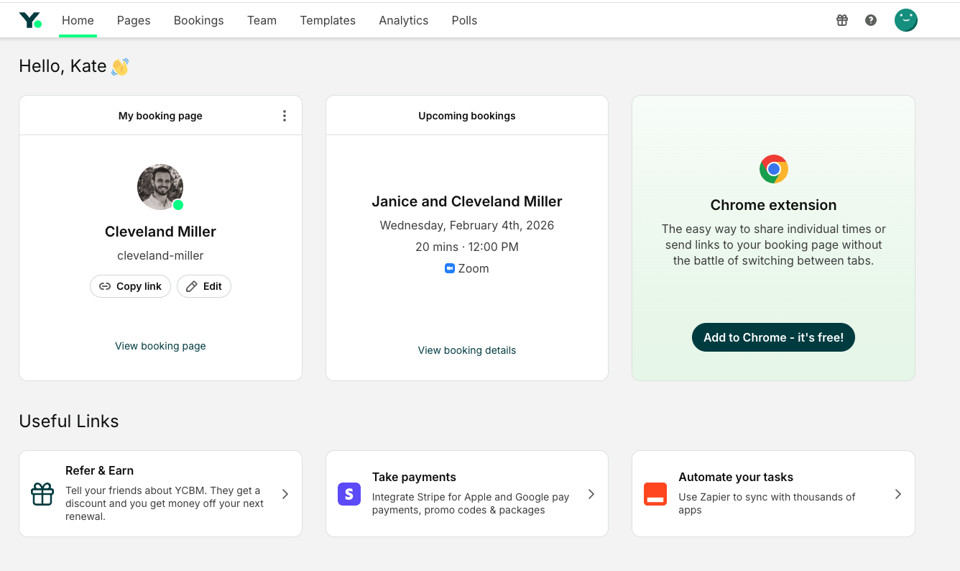Viewport: 960px width, 571px height.
Task: Expand the Take payments chevron arrow
Action: pyautogui.click(x=591, y=494)
